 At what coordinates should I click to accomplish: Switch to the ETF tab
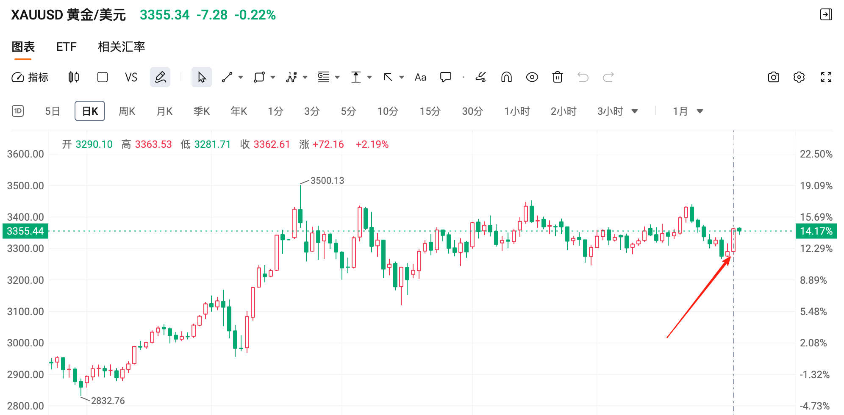(x=67, y=47)
